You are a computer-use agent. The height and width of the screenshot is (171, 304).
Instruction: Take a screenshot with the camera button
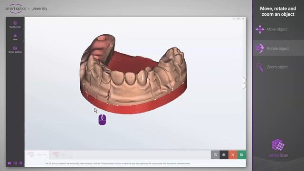[224, 155]
